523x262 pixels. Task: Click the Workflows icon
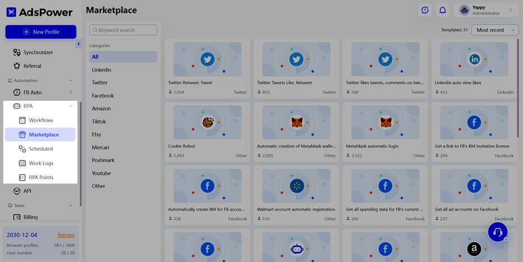click(22, 120)
